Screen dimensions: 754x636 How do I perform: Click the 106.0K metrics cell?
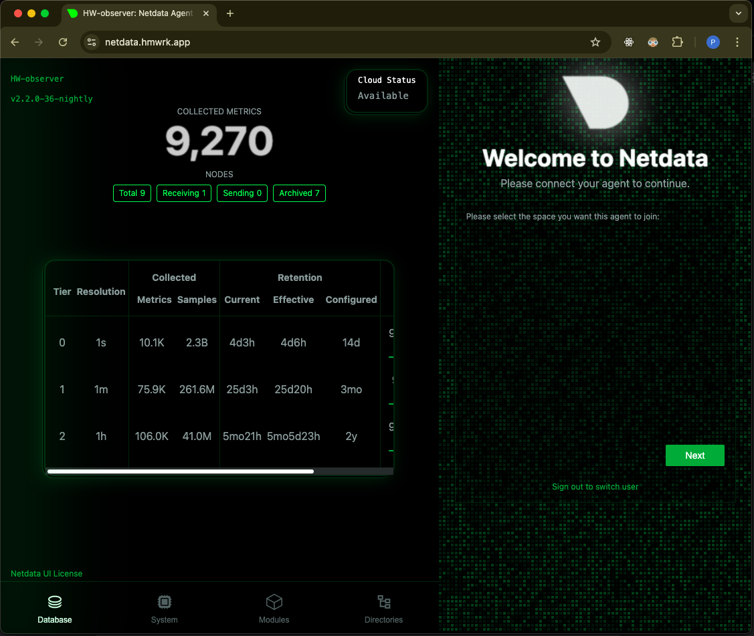coord(151,436)
